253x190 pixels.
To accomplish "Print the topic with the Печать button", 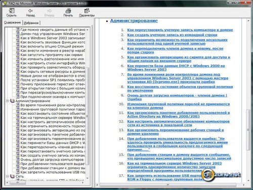I will pos(68,13).
